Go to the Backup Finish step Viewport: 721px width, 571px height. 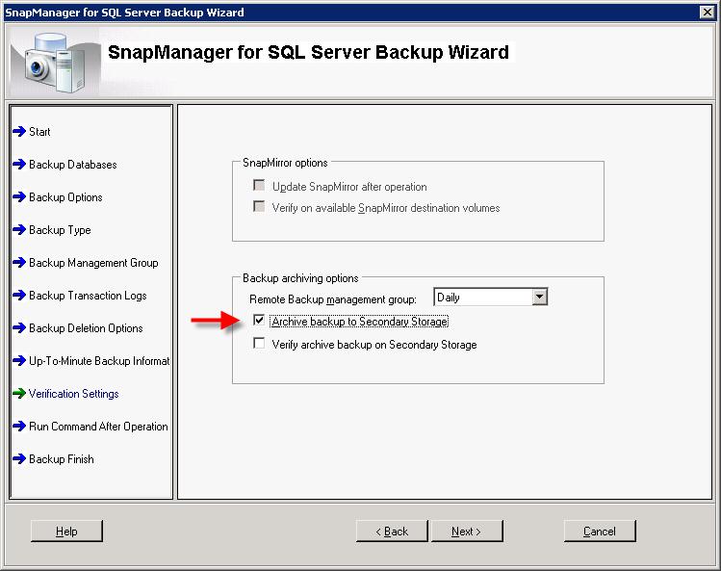pos(62,458)
